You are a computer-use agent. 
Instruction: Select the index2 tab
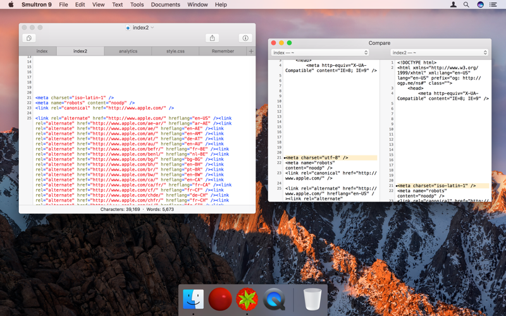tap(80, 51)
